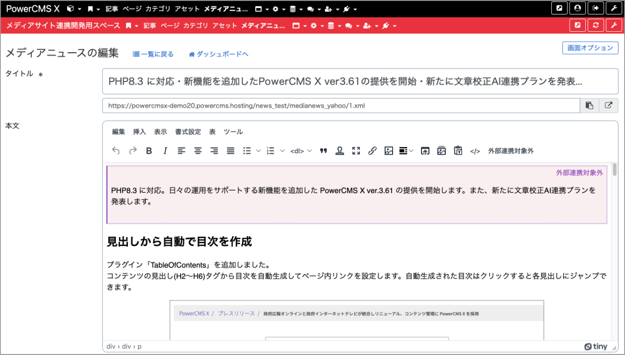Insert a numbered list
Image resolution: width=625 pixels, height=355 pixels.
coord(271,151)
